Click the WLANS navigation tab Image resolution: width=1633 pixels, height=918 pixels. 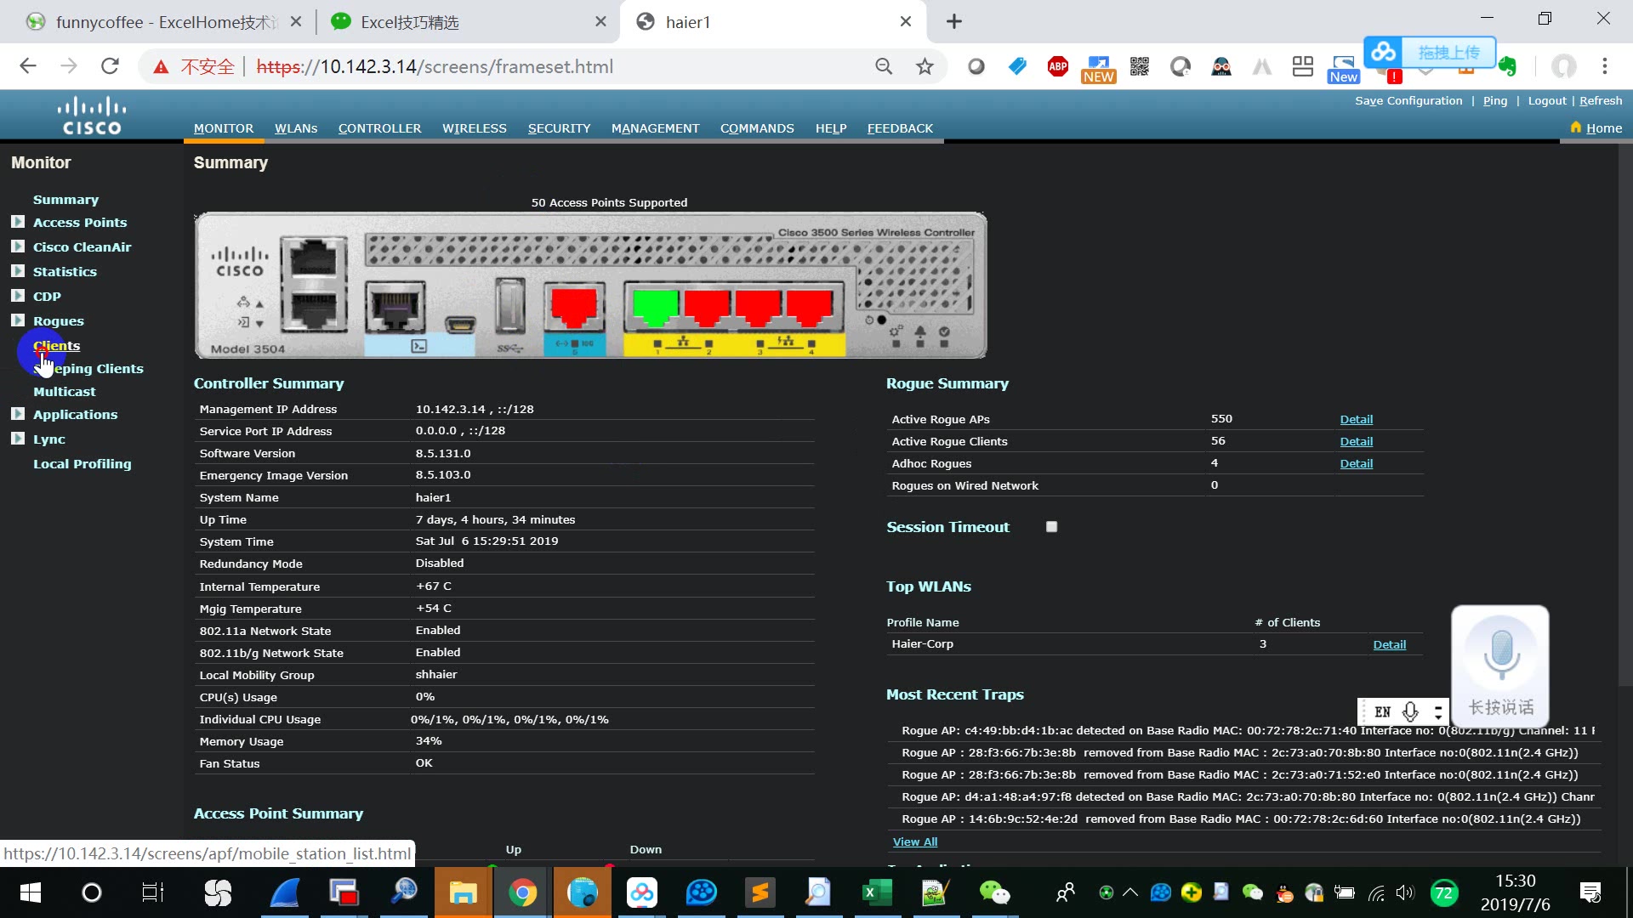295,127
